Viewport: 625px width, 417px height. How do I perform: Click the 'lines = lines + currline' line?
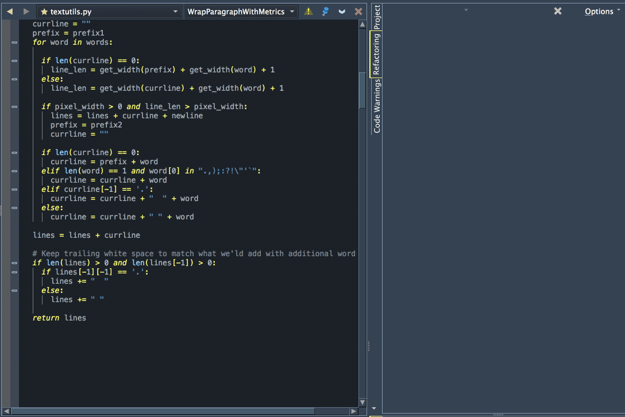(87, 235)
